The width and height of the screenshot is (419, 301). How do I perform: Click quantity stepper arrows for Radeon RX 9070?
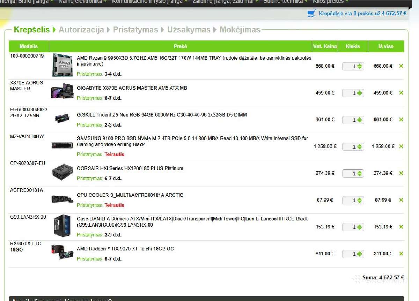tap(360, 254)
